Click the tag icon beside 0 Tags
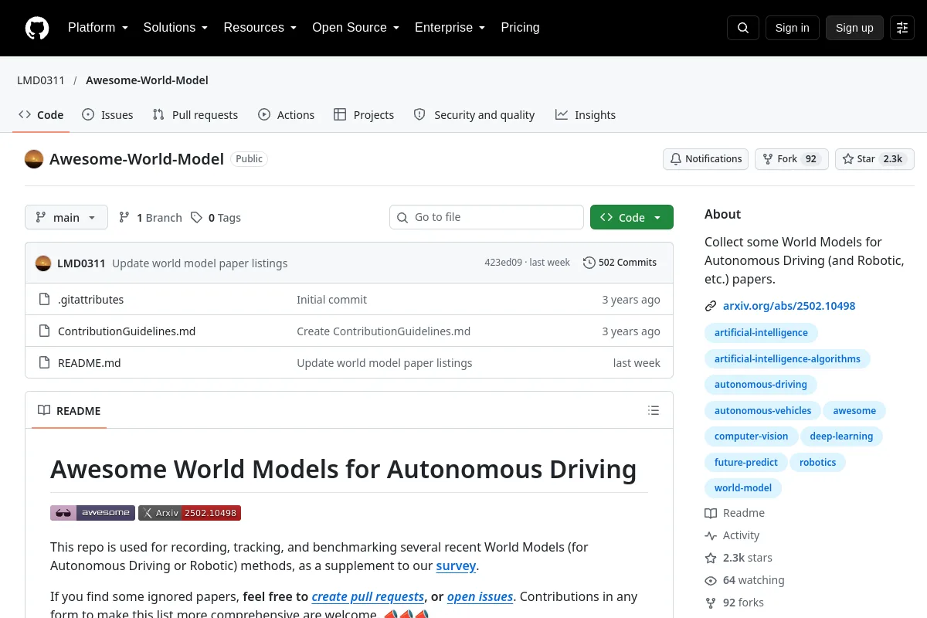The height and width of the screenshot is (618, 927). 196,218
